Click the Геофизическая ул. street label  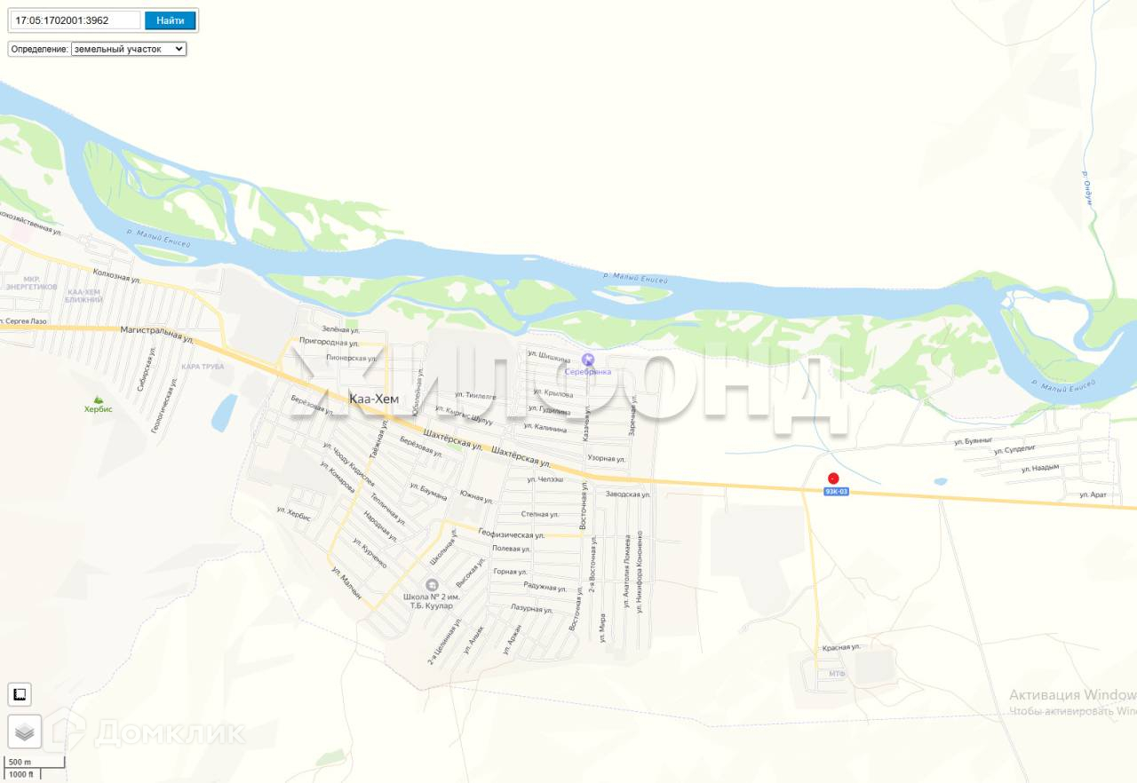pos(512,534)
